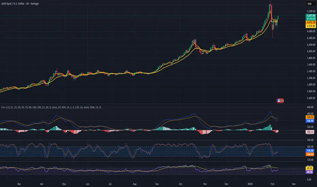This screenshot has width=317, height=187.
Task: Click the 3,400.00 price axis label
Action: click(x=311, y=71)
